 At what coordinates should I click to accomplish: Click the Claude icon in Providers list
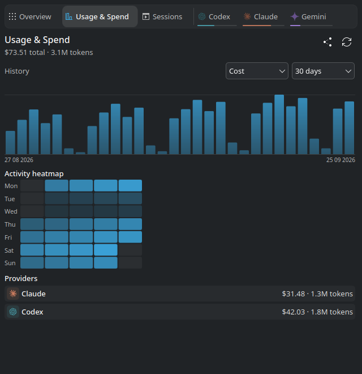pos(13,294)
